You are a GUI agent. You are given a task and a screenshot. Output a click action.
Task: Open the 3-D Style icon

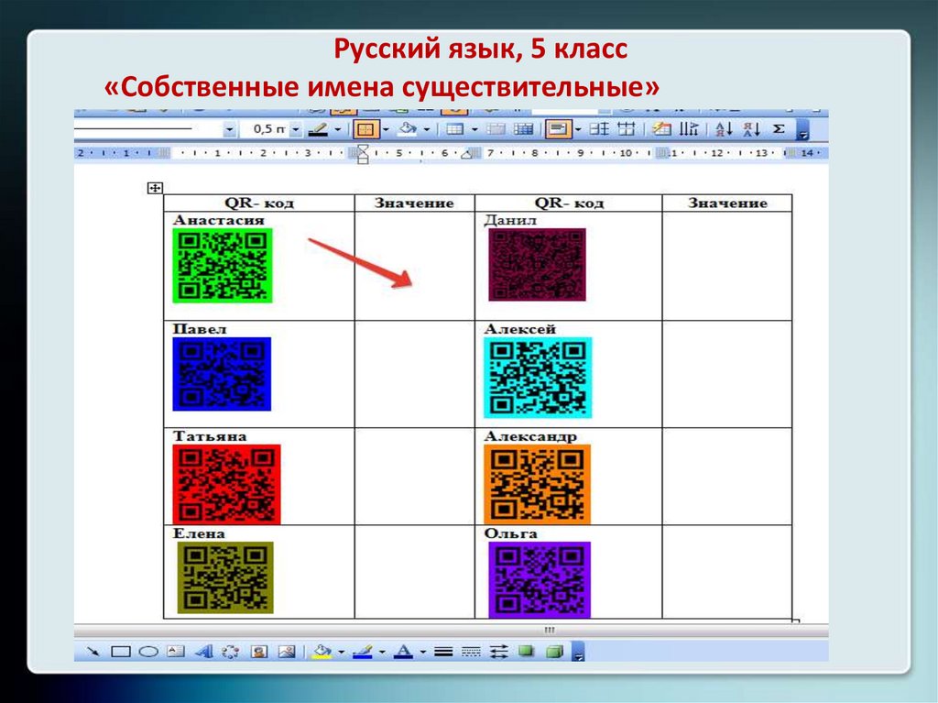click(x=554, y=651)
